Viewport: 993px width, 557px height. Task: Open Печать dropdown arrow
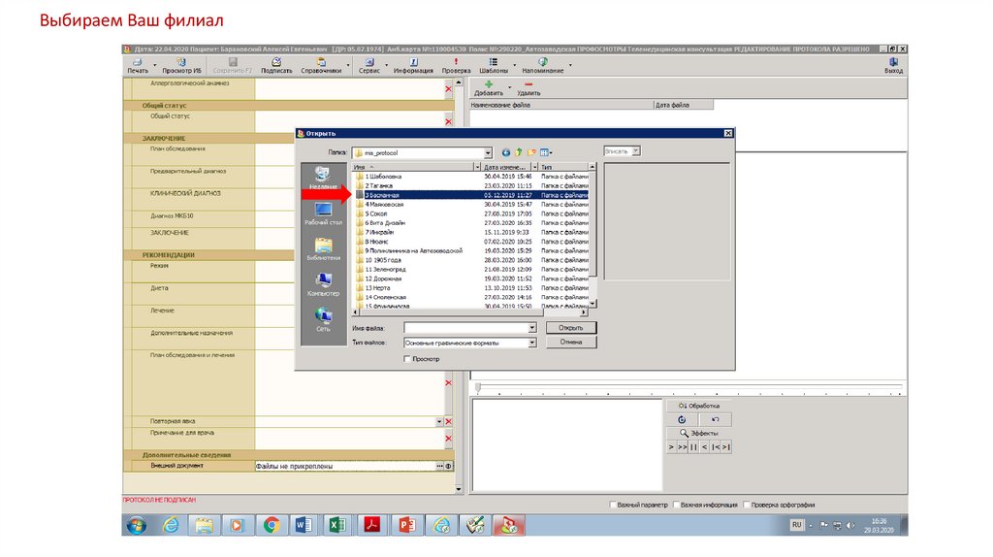tap(154, 65)
